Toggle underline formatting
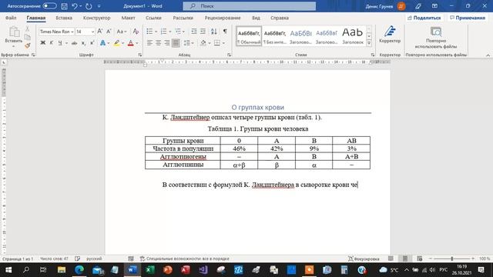The width and height of the screenshot is (493, 277). coord(60,43)
